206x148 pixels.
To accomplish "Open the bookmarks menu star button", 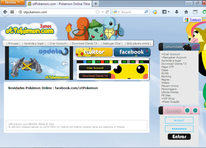I will [x=166, y=12].
